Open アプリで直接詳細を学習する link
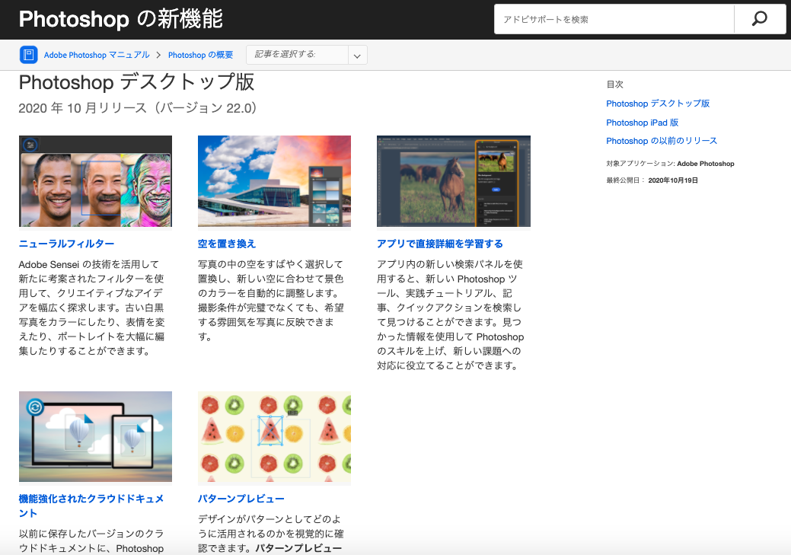 (440, 244)
